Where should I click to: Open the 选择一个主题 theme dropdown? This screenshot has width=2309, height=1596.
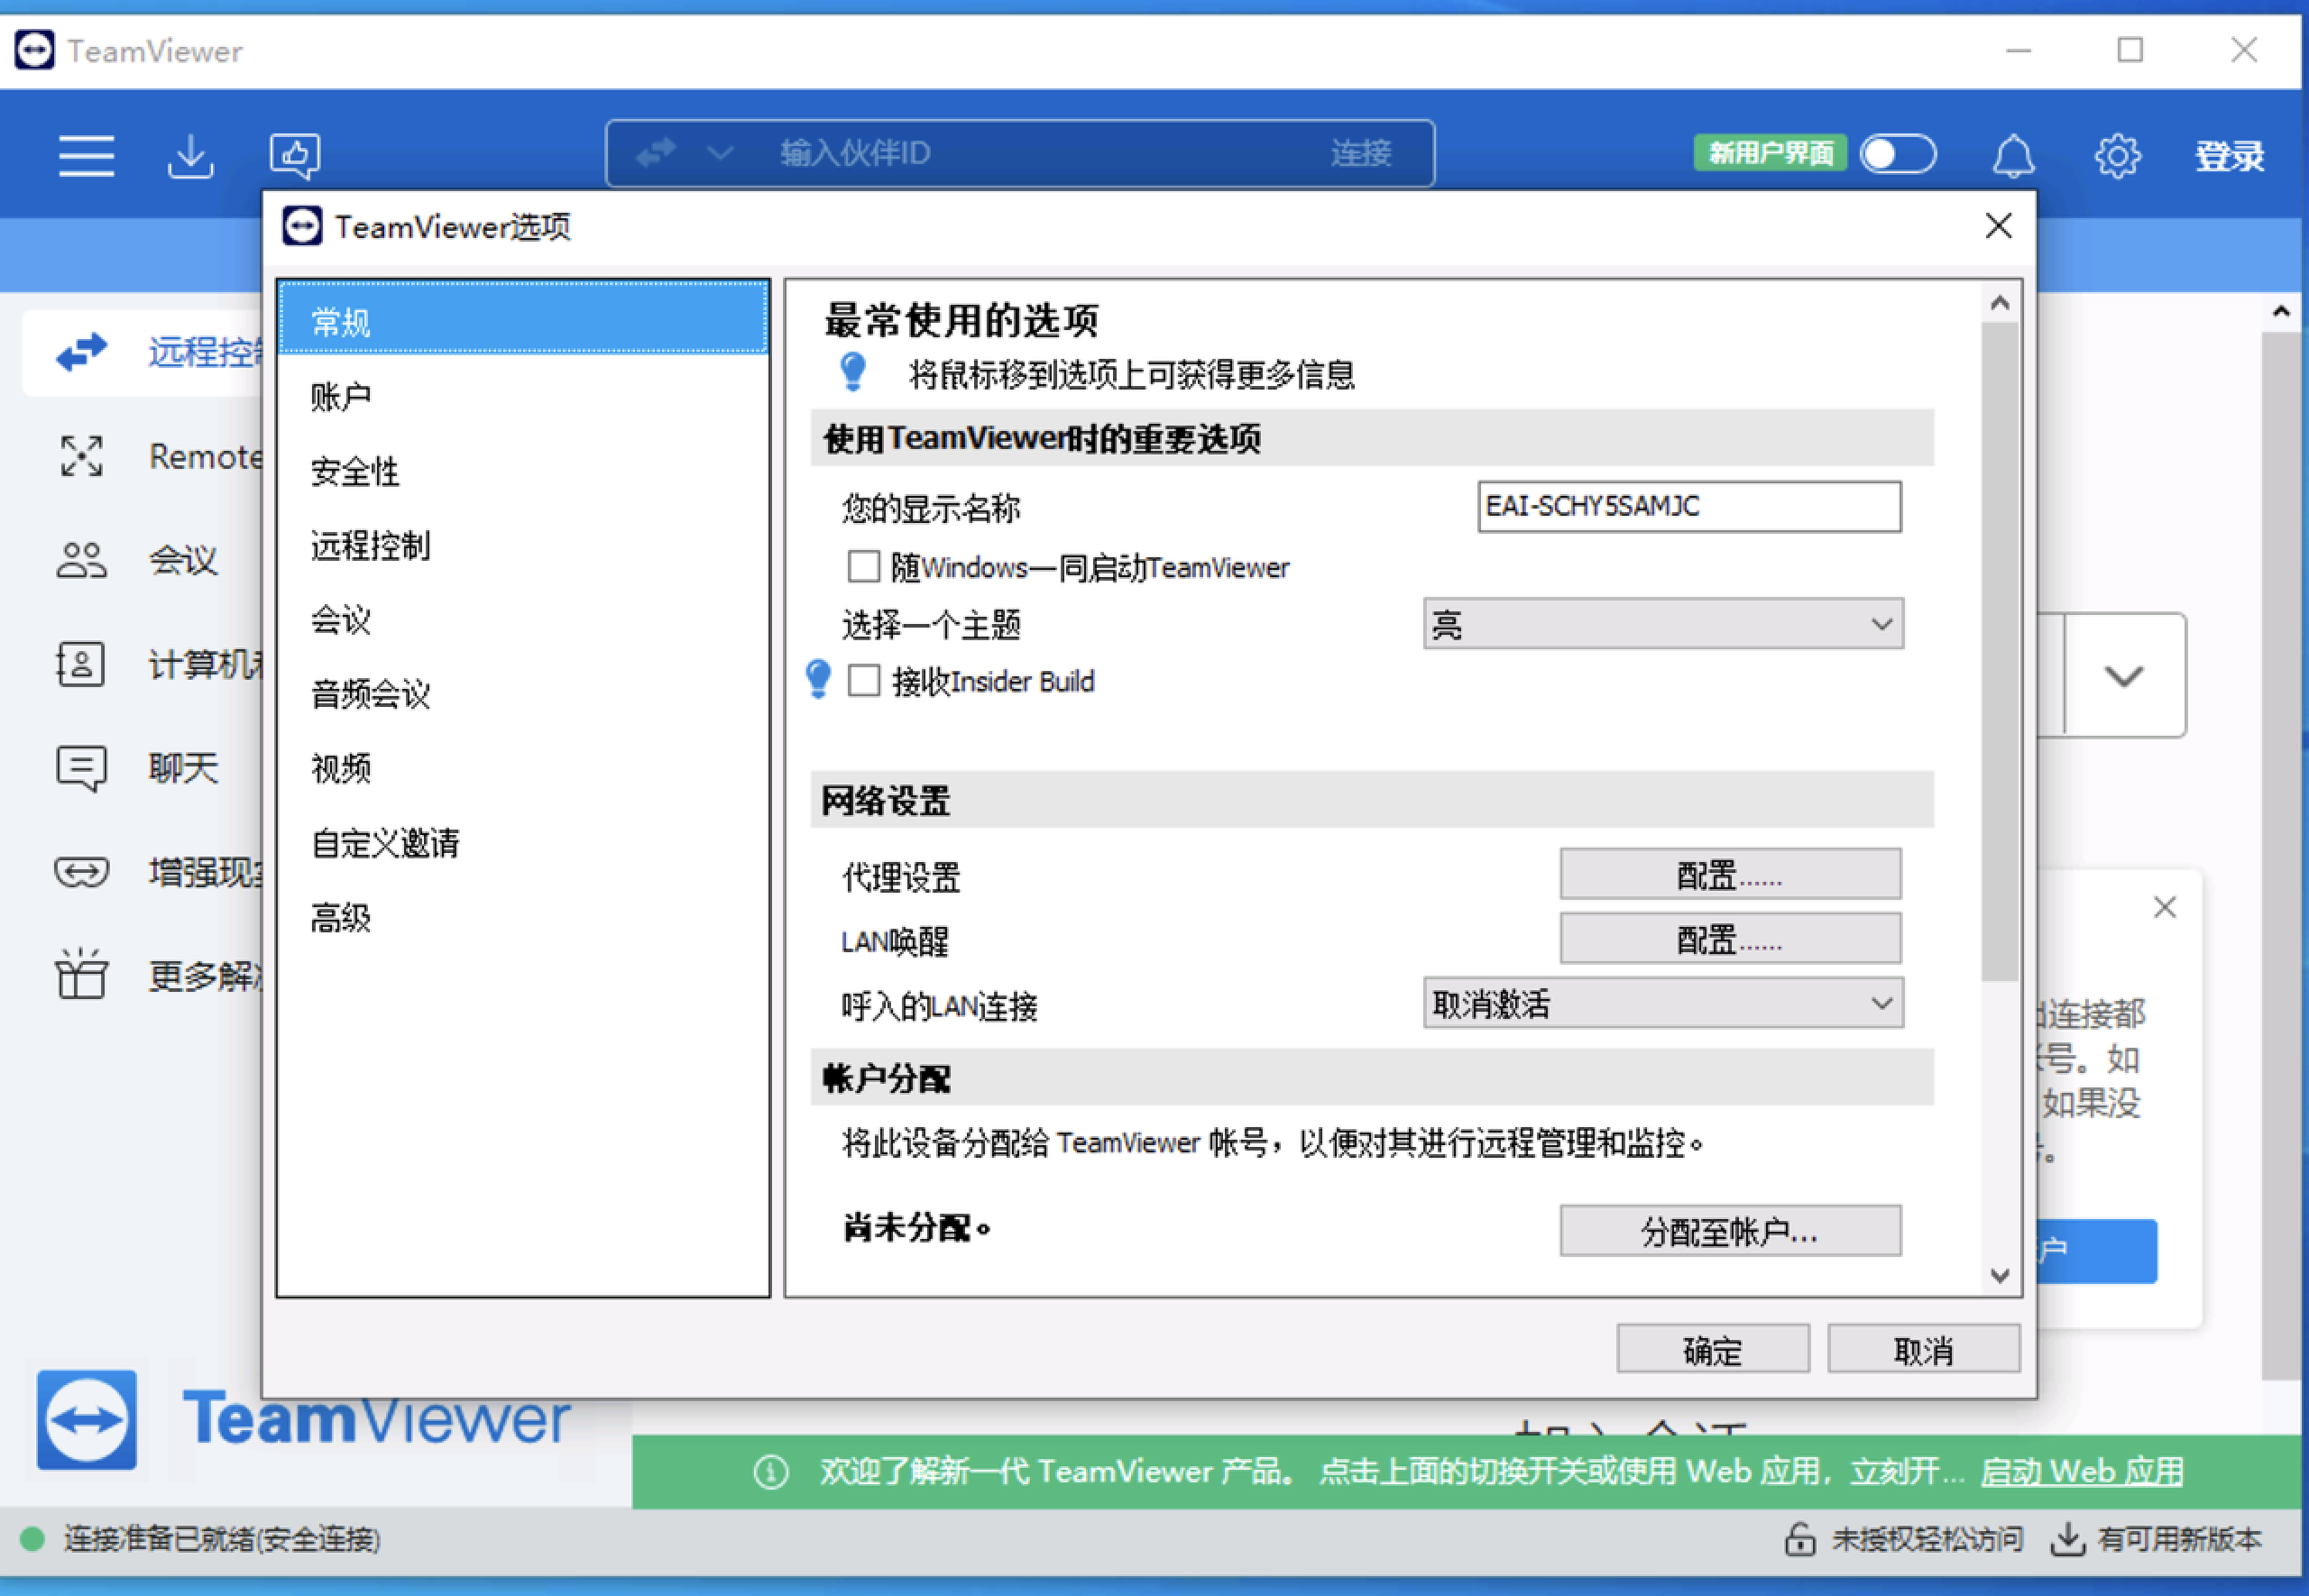coord(1663,624)
